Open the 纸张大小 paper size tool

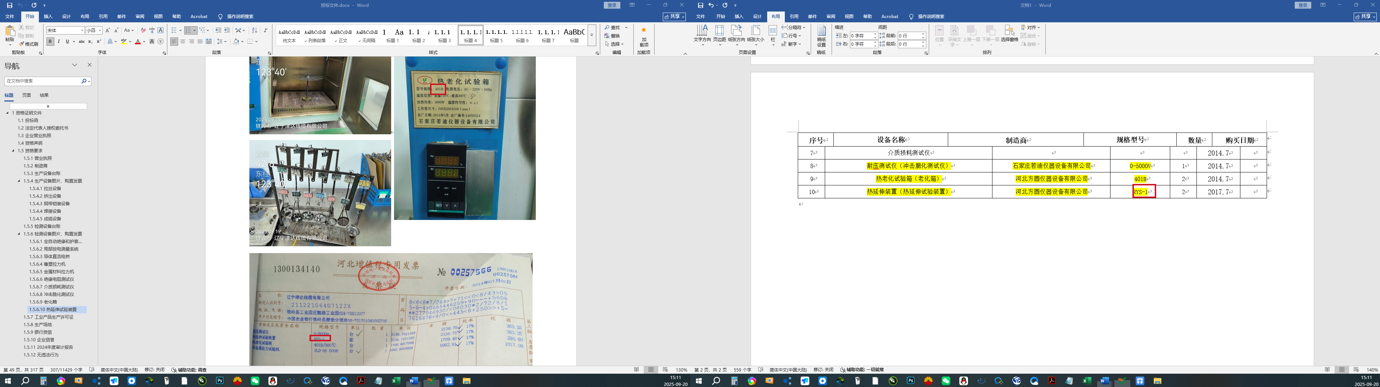click(x=755, y=35)
